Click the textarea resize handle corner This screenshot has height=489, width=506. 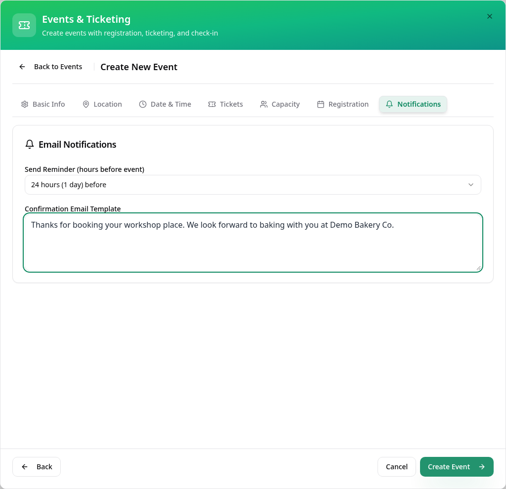pos(478,268)
